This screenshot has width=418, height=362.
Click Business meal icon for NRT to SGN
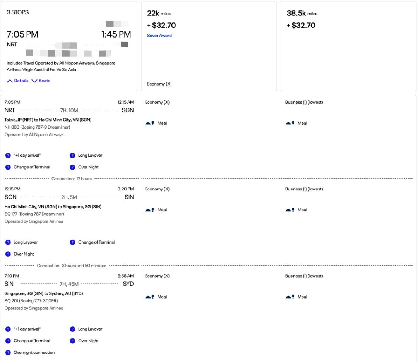tap(290, 124)
